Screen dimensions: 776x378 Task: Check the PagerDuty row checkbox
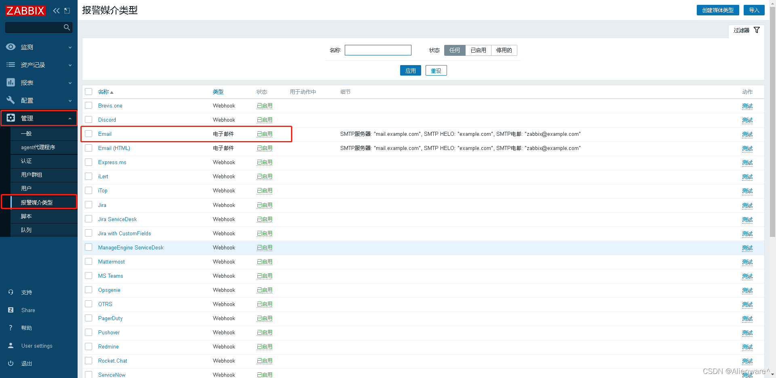point(89,318)
